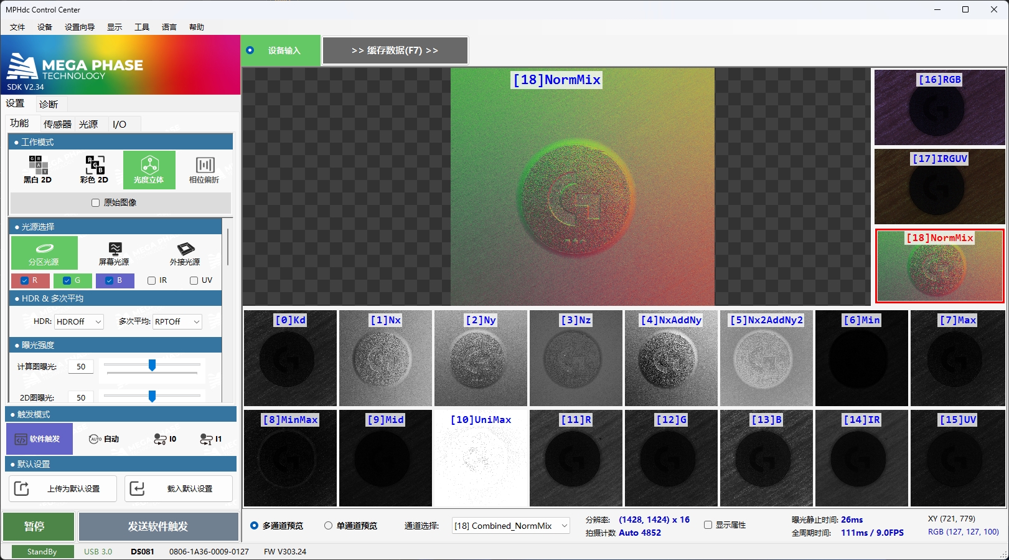Select the [17]IRGUV thumbnail
Viewport: 1009px width, 560px height.
[x=939, y=186]
